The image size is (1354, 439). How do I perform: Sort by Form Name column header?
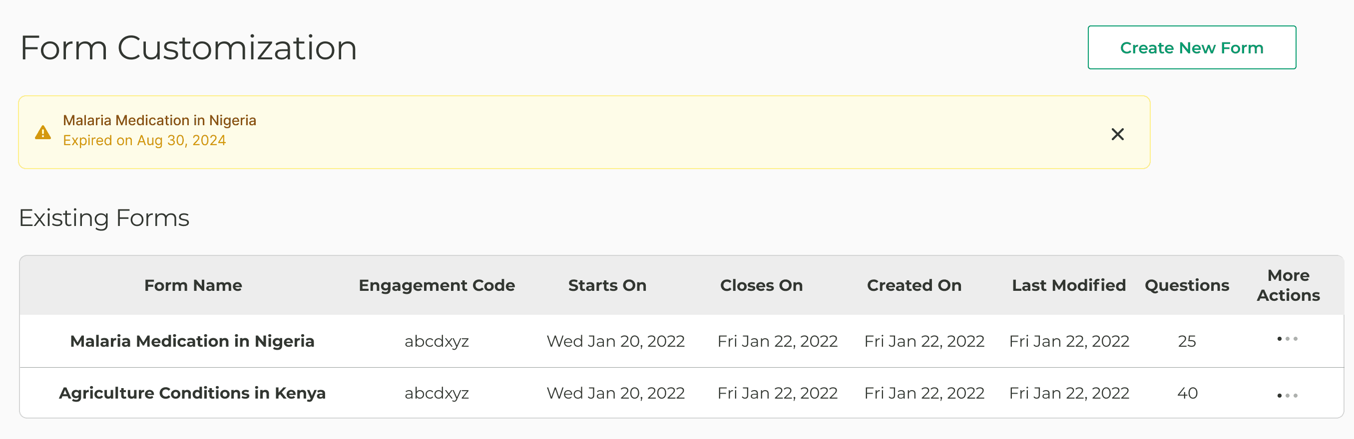(193, 285)
